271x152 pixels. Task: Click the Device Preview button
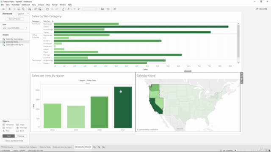[x=14, y=19]
